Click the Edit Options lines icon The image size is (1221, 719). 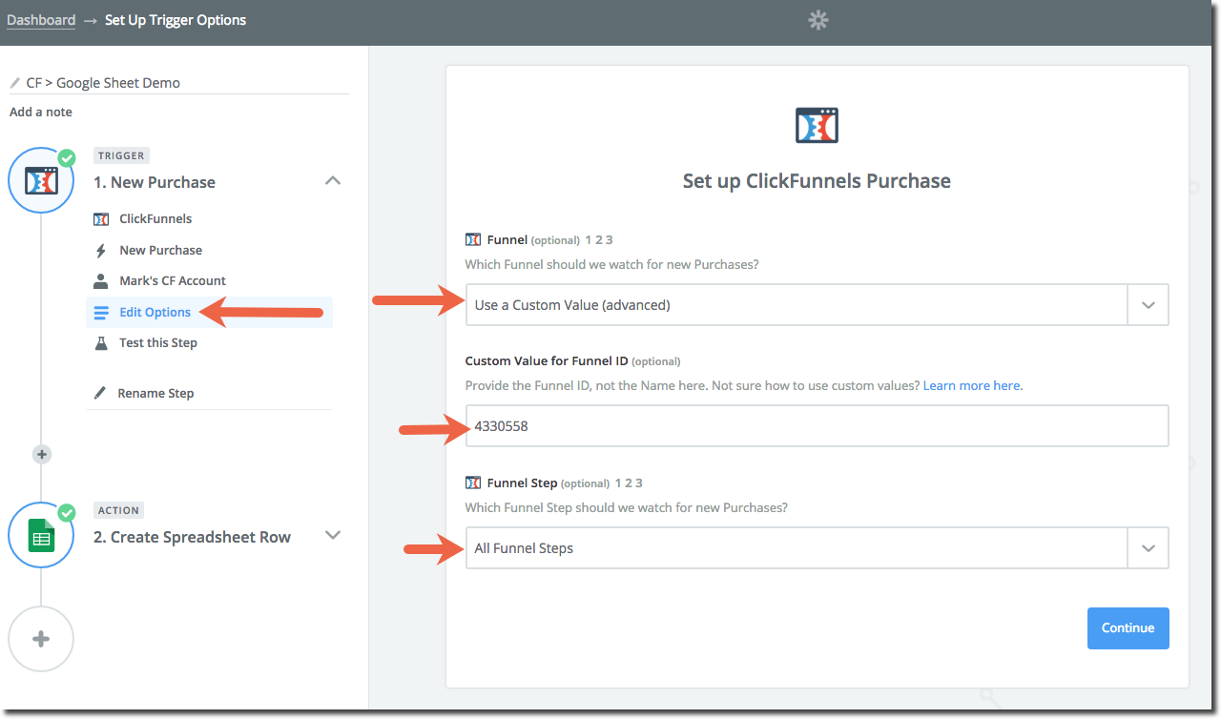pyautogui.click(x=101, y=312)
